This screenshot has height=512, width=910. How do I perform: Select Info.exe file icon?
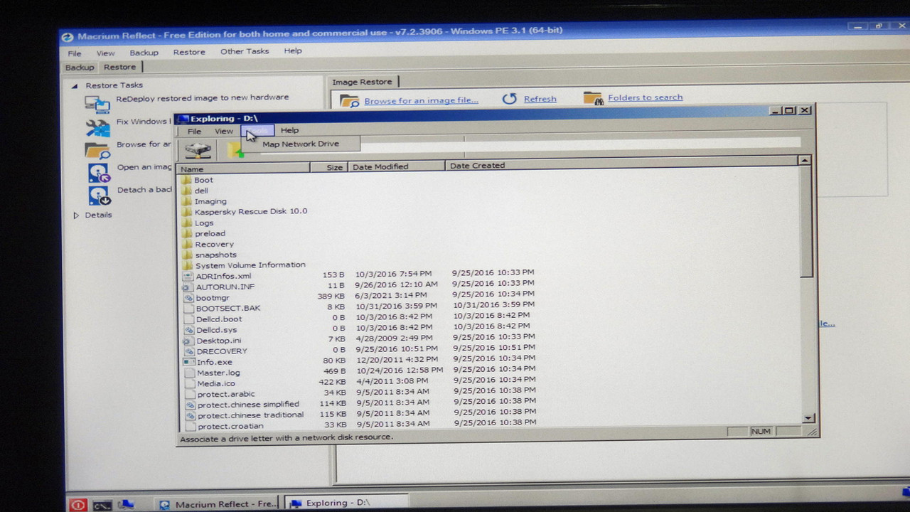(188, 362)
